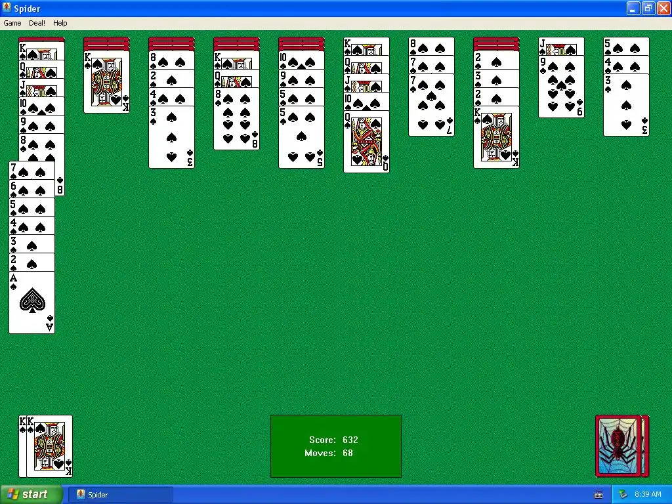Select the 9 of spades in first column
The width and height of the screenshot is (672, 504).
(41, 124)
